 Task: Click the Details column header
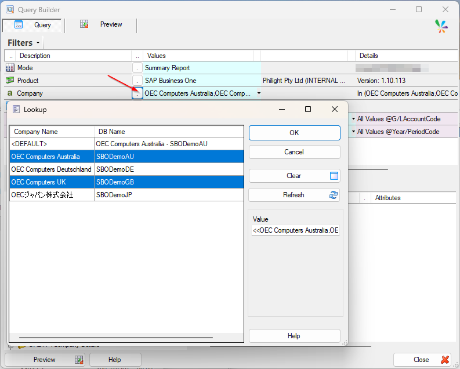click(x=406, y=56)
